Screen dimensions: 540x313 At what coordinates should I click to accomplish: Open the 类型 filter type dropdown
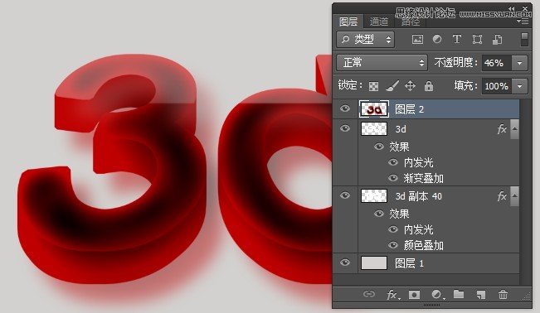tap(366, 40)
